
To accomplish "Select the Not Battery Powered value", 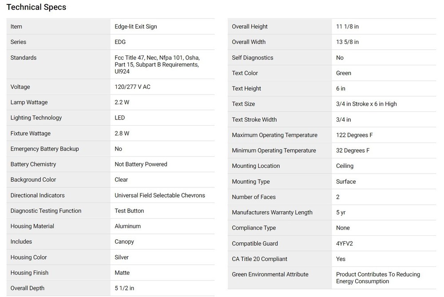I will (141, 164).
